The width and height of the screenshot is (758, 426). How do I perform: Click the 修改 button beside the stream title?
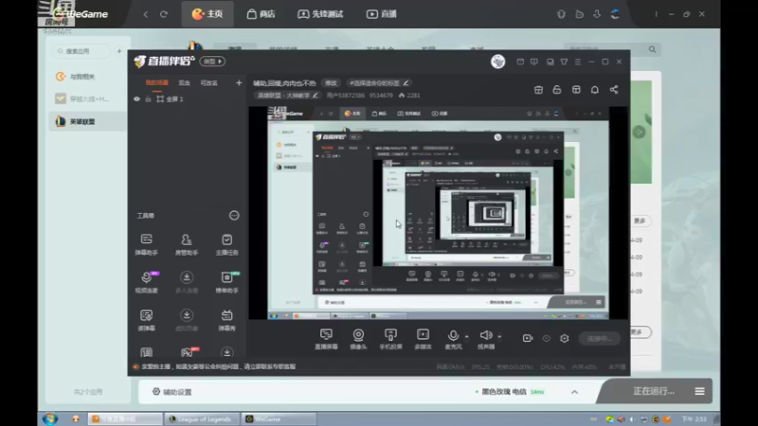point(331,83)
